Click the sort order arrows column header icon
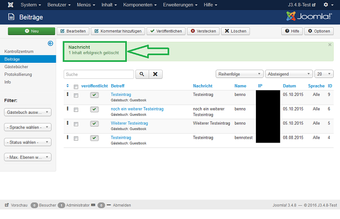The height and width of the screenshot is (219, 340). 68,86
